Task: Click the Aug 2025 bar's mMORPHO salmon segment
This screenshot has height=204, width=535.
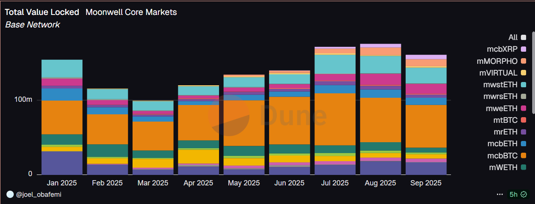Action: (x=380, y=52)
